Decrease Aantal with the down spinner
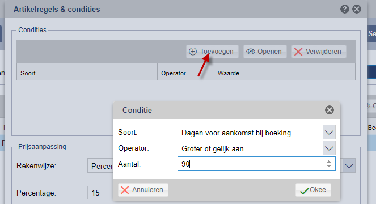 pos(329,166)
